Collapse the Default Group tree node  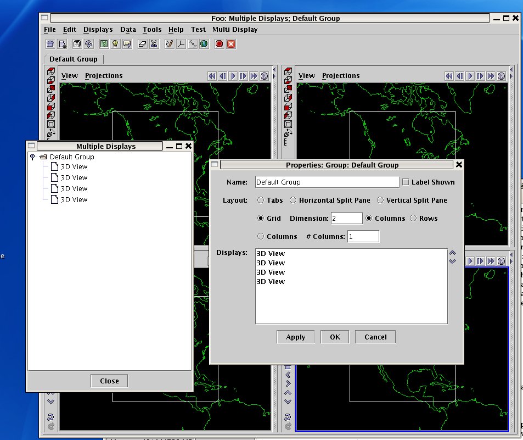pyautogui.click(x=32, y=157)
